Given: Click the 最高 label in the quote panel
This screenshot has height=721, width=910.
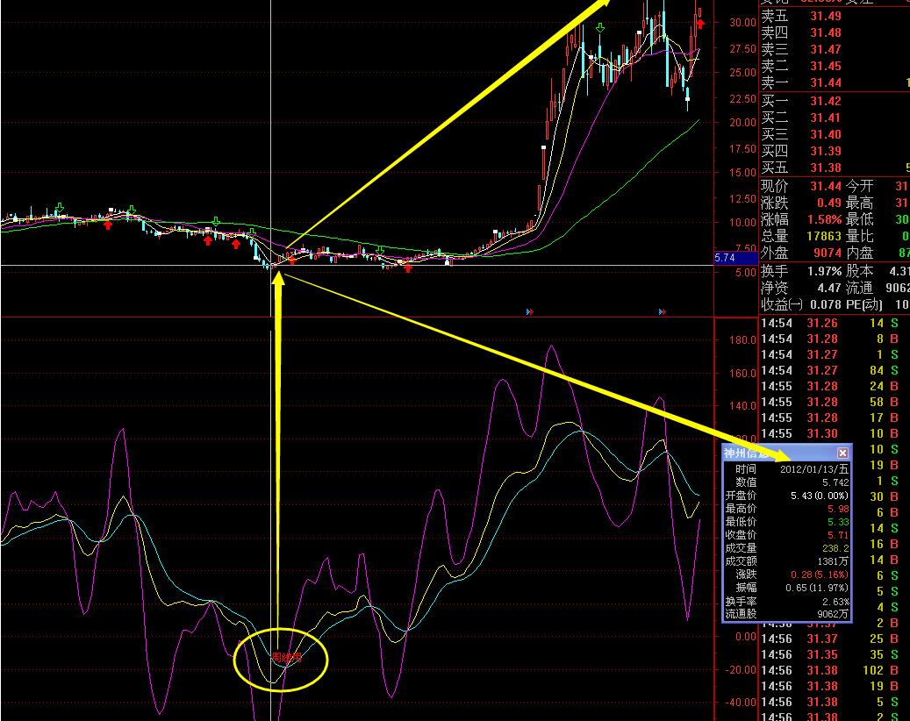Looking at the screenshot, I should (859, 203).
